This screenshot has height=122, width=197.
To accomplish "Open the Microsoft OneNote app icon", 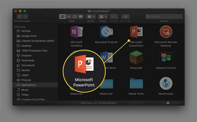I will click(76, 32).
